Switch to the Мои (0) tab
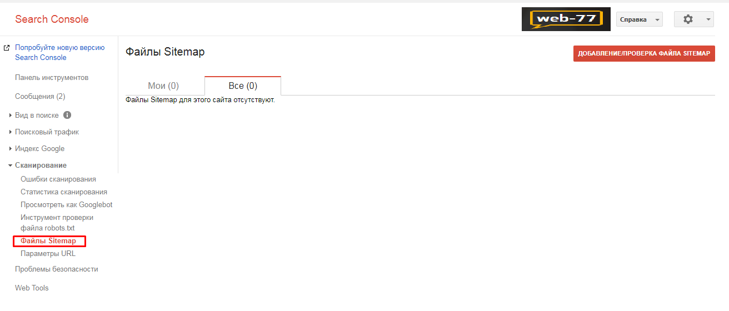Image resolution: width=729 pixels, height=311 pixels. click(x=163, y=86)
